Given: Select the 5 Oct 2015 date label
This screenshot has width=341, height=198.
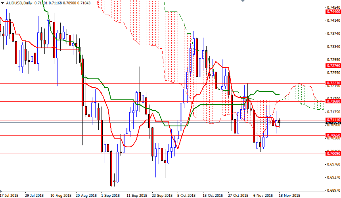Looking at the screenshot, I should [x=186, y=195].
